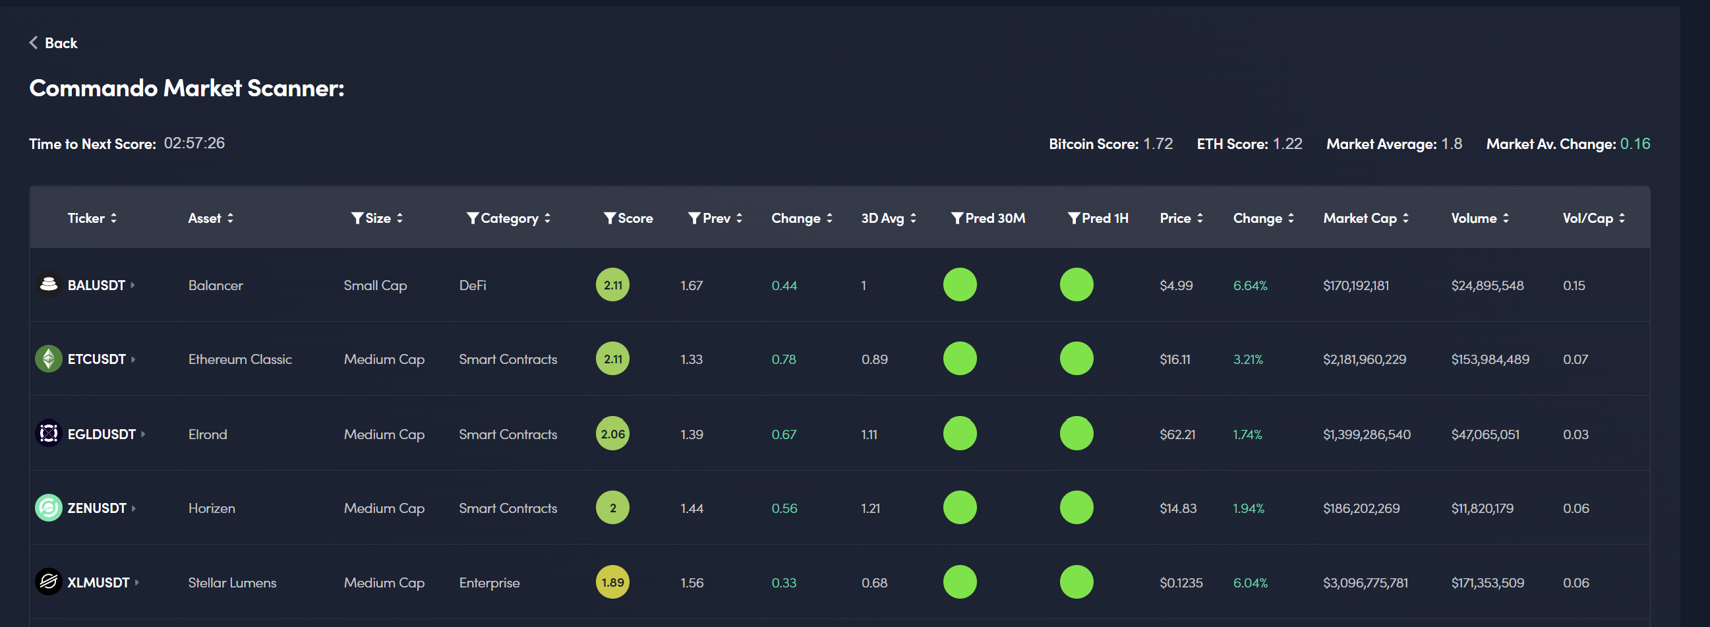The width and height of the screenshot is (1710, 627).
Task: Go back using the Back link
Action: 53,43
